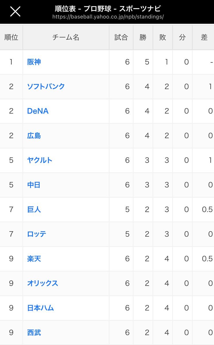Select the 広島 team link

pyautogui.click(x=34, y=136)
